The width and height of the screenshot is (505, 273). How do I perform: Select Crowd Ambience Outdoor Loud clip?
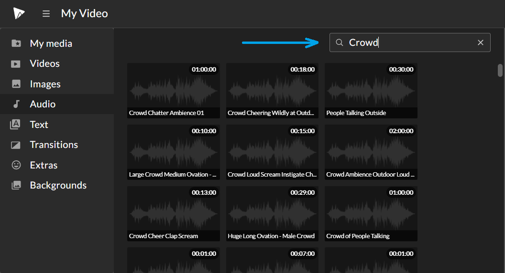click(371, 152)
